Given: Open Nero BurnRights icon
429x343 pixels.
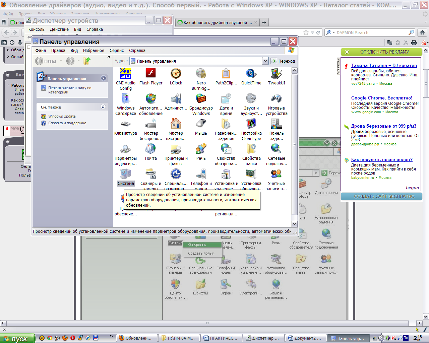Looking at the screenshot, I should click(201, 79).
